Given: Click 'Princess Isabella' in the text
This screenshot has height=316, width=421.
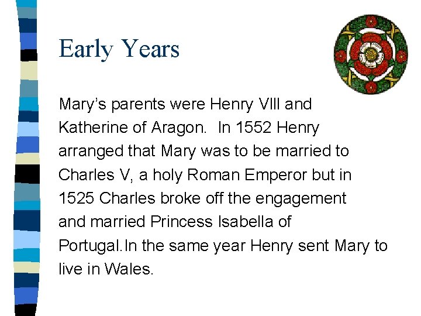Looking at the screenshot, I should [212, 222].
